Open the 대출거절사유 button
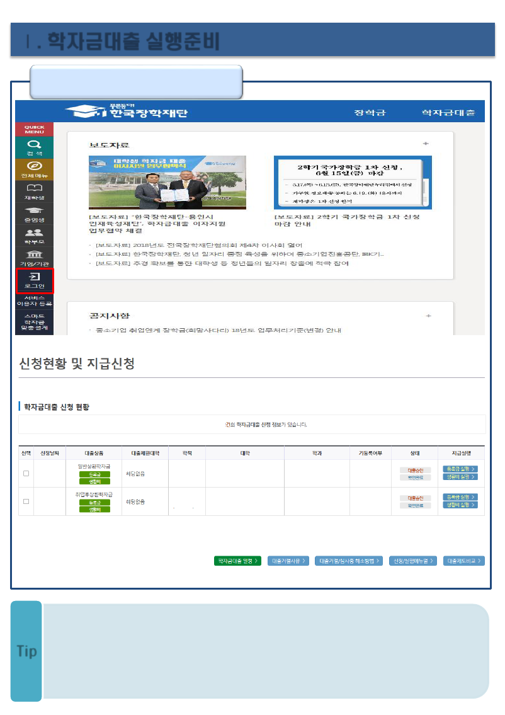505x715 pixels. tap(288, 561)
